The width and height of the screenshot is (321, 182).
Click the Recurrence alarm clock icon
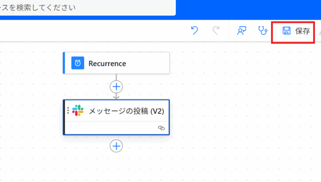click(x=78, y=63)
